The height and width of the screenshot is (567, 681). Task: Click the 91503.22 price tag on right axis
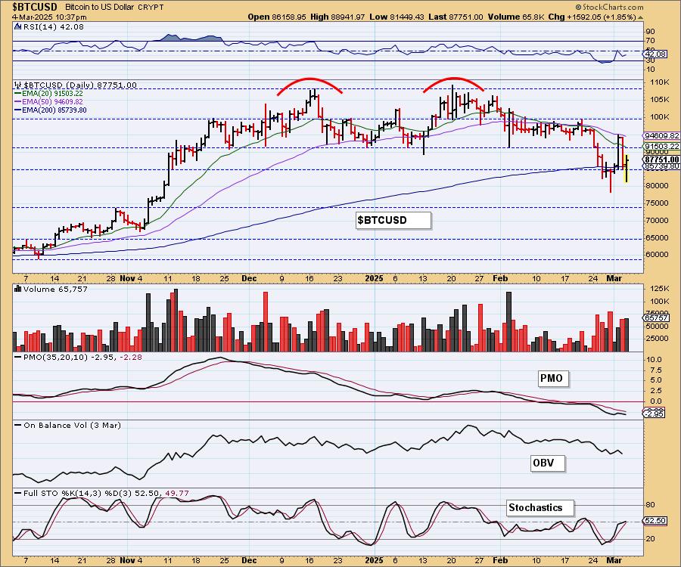pyautogui.click(x=662, y=147)
